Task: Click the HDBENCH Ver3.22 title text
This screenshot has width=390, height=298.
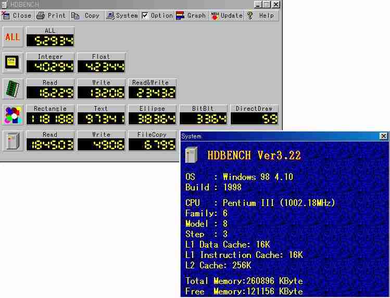Action: (x=254, y=156)
